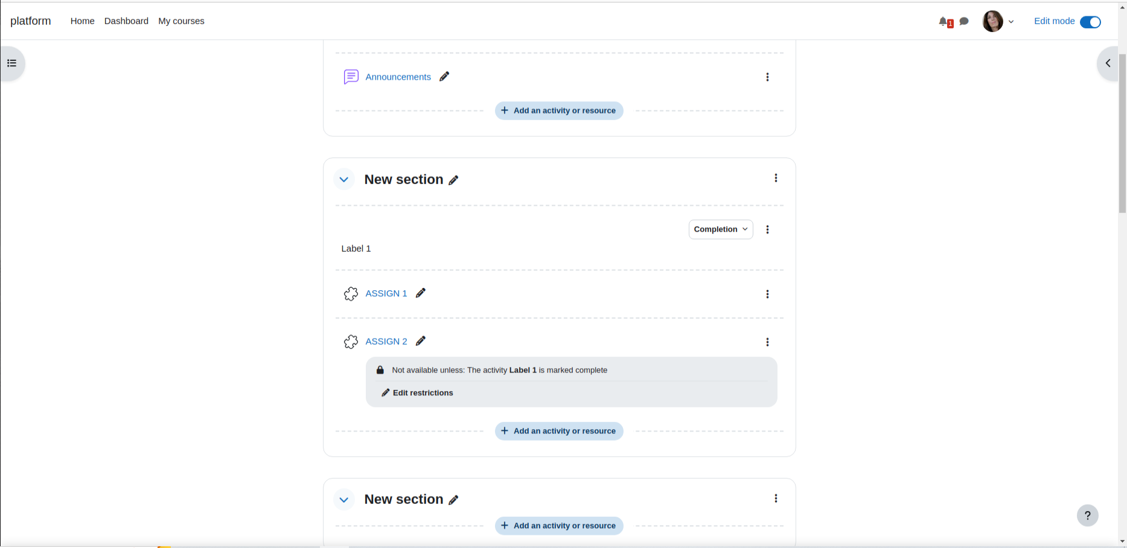Image resolution: width=1127 pixels, height=548 pixels.
Task: Toggle Edit mode switch off
Action: tap(1090, 22)
